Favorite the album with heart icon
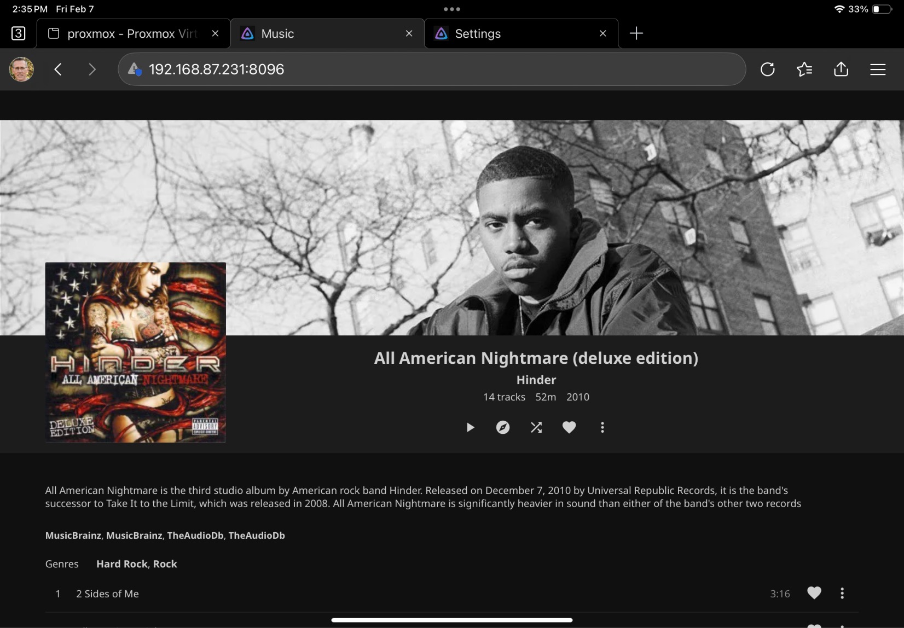The image size is (904, 628). click(x=569, y=427)
